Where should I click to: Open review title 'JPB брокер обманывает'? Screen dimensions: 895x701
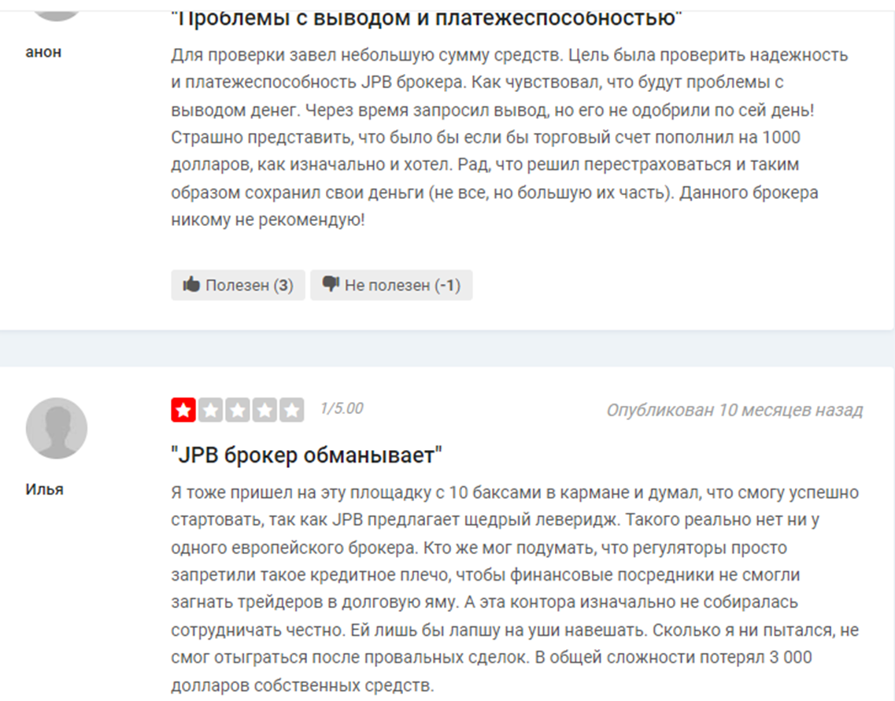click(306, 456)
